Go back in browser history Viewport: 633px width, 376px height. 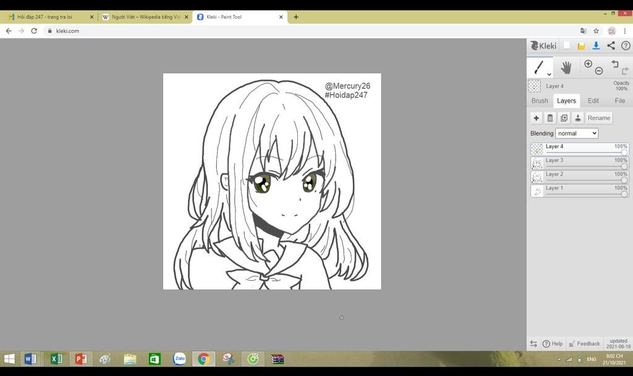pos(9,31)
